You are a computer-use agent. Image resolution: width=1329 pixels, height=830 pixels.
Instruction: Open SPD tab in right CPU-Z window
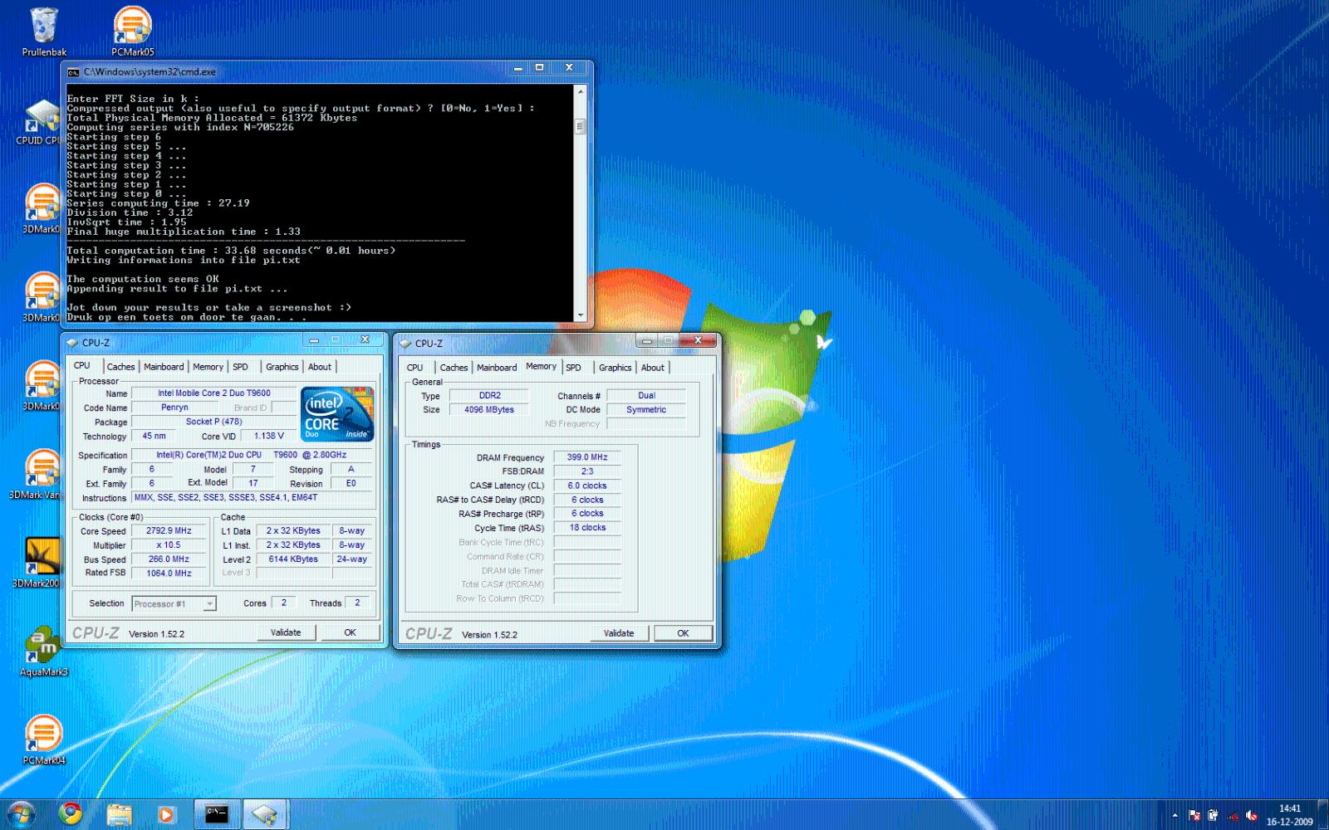coord(573,368)
